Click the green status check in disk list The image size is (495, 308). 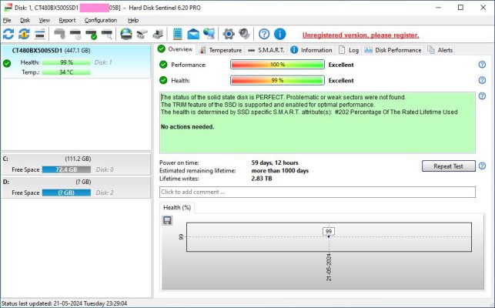7,63
